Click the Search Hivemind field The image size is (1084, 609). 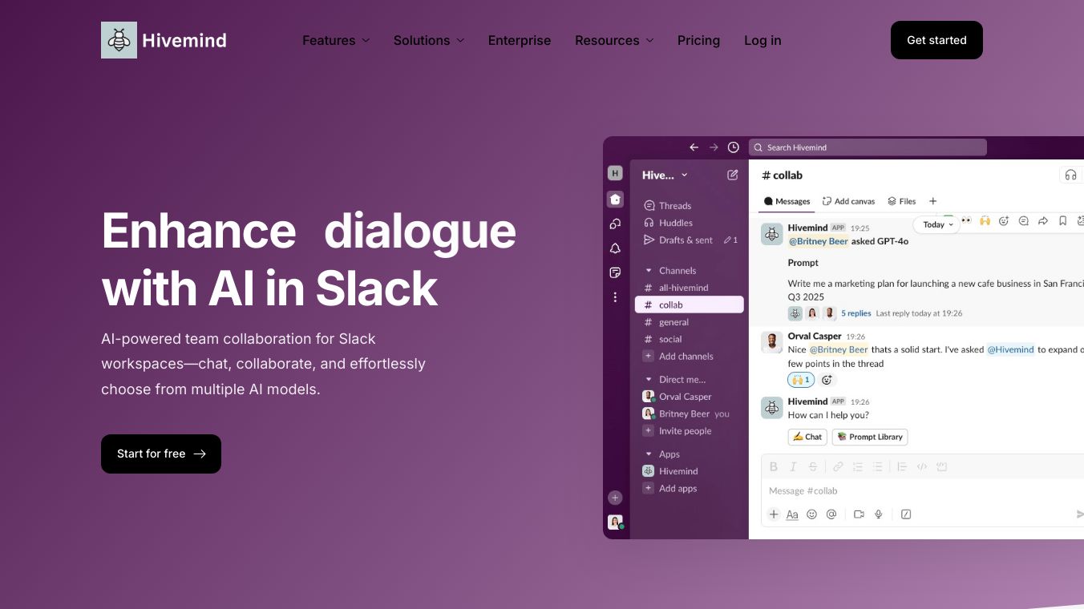(868, 147)
